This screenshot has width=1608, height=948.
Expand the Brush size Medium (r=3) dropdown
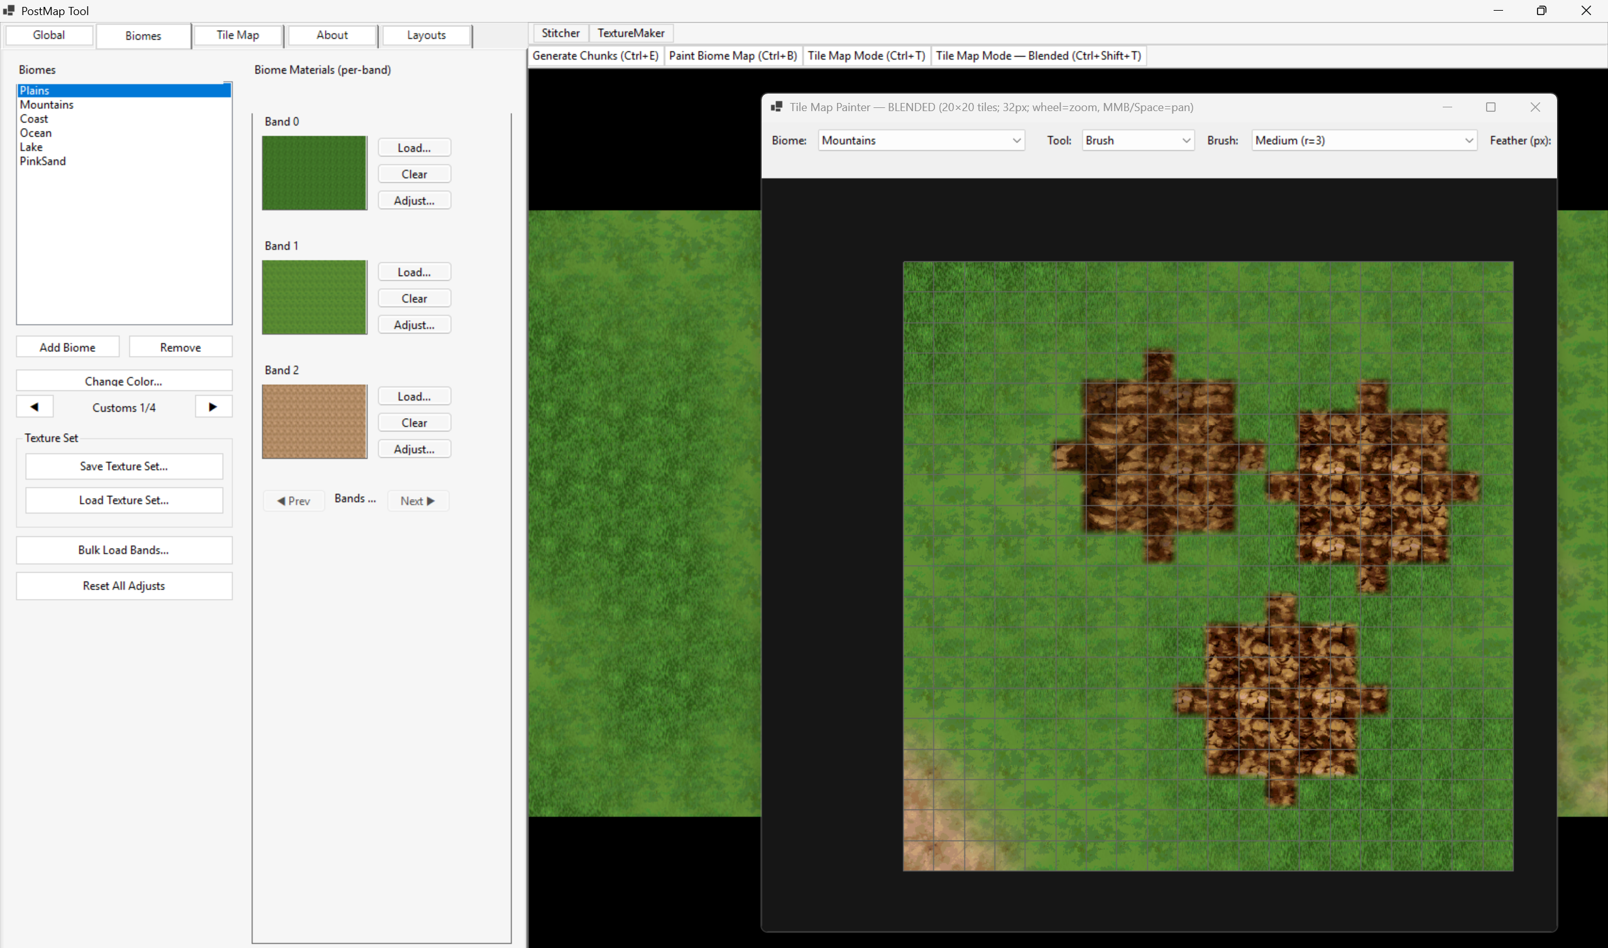(x=1364, y=141)
